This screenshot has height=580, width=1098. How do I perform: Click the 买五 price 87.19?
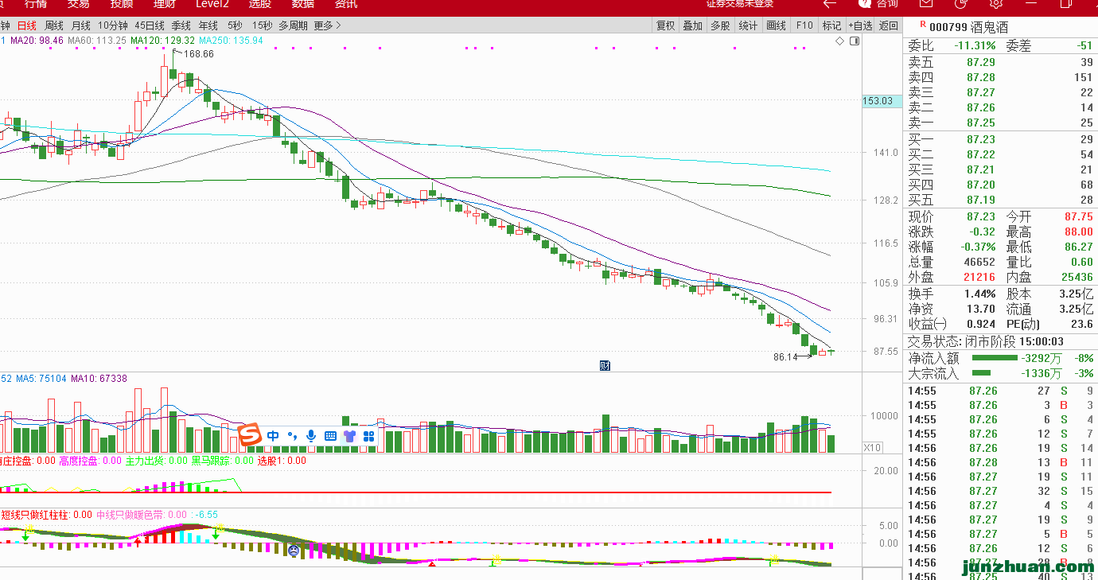tap(981, 200)
